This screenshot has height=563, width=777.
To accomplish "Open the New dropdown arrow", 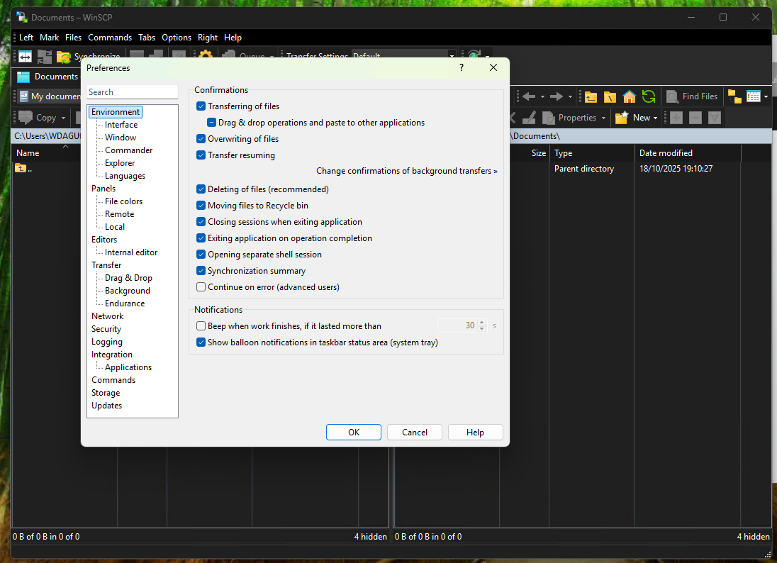I will coord(655,118).
